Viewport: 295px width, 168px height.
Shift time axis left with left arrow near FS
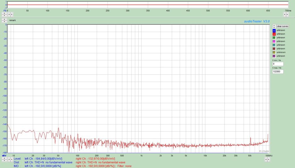[x=9, y=14]
